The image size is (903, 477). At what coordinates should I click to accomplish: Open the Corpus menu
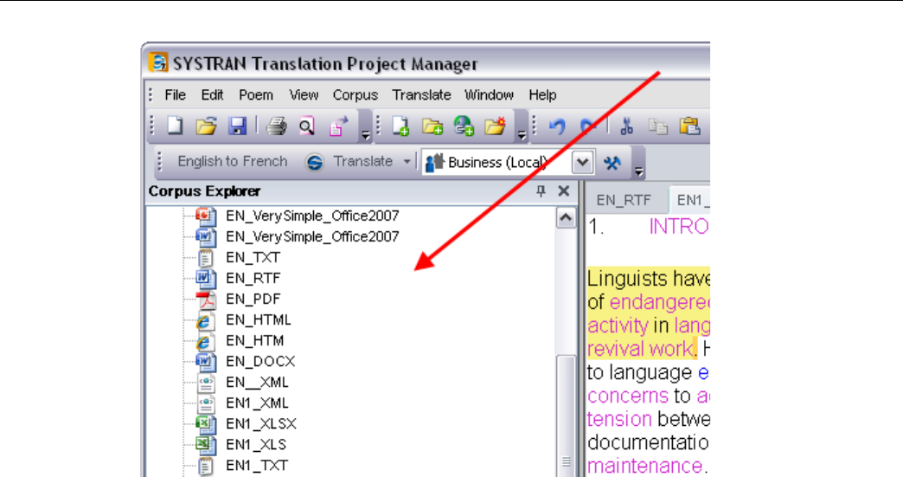pos(355,94)
